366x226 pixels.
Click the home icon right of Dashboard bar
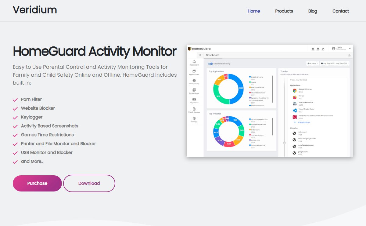349,55
